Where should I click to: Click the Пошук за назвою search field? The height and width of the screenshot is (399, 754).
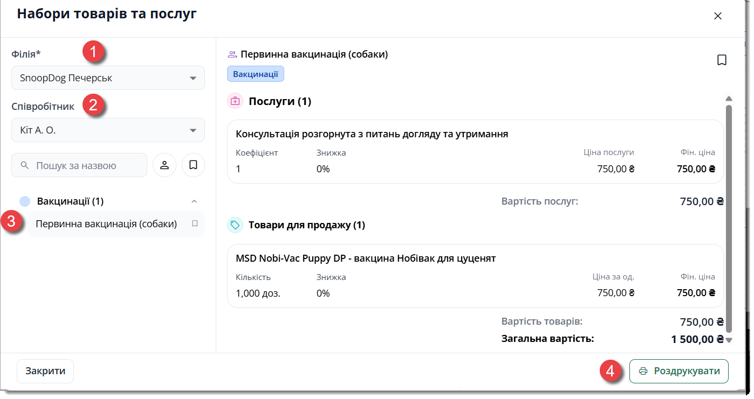79,165
